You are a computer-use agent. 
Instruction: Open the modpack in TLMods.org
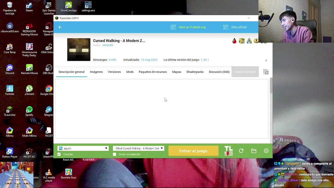(x=188, y=27)
